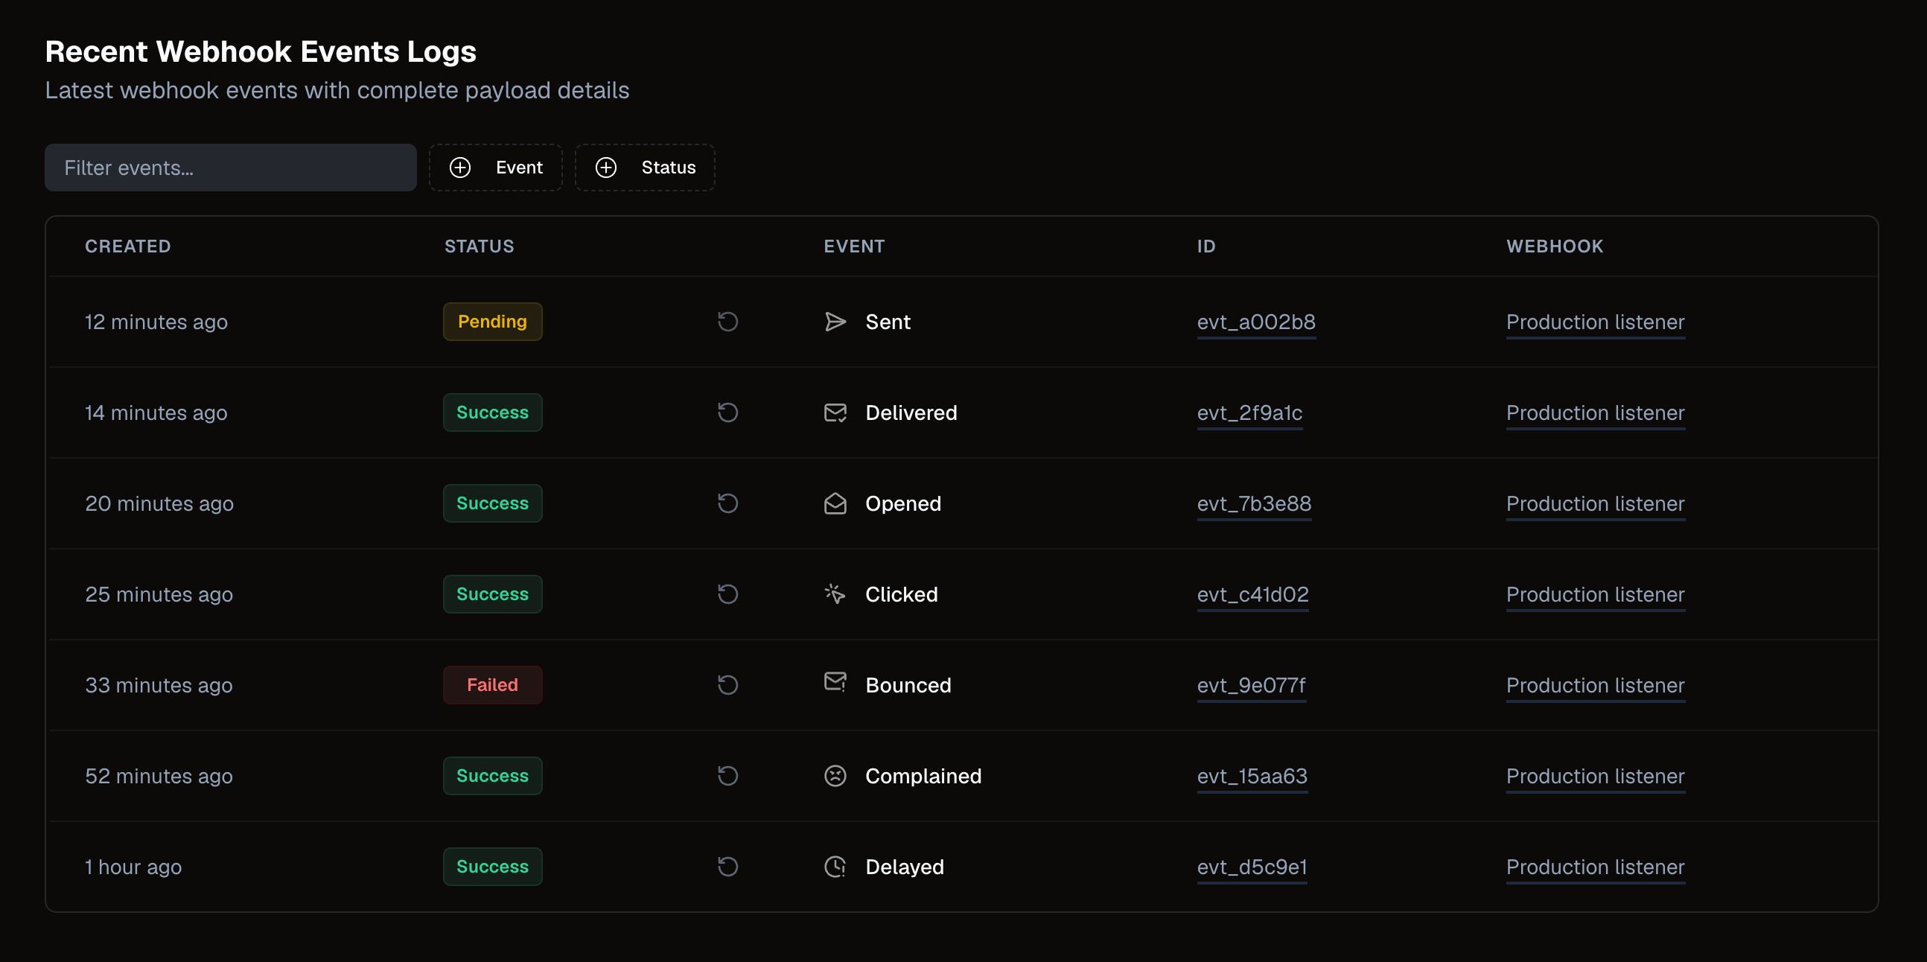
Task: Click Success badge in Delivered row
Action: click(x=492, y=412)
